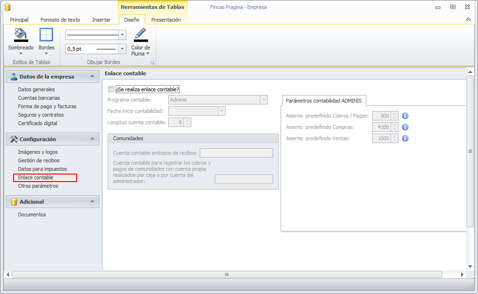Open the Dibujar Bordes dialog launcher

tap(152, 63)
